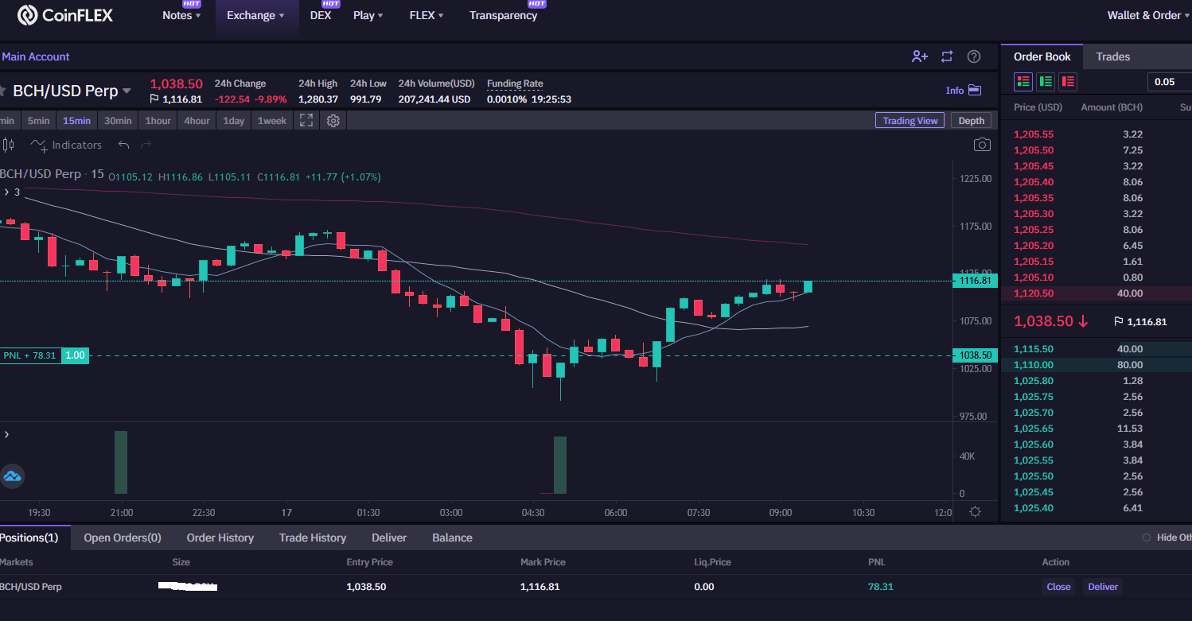Viewport: 1192px width, 621px height.
Task: Take chart snapshot with camera icon
Action: pyautogui.click(x=982, y=145)
